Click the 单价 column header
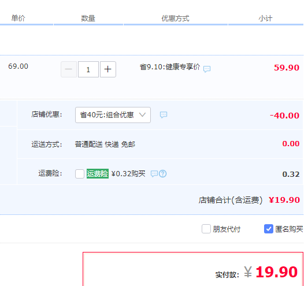Viewport: 308px width, 286px height. pos(18,18)
